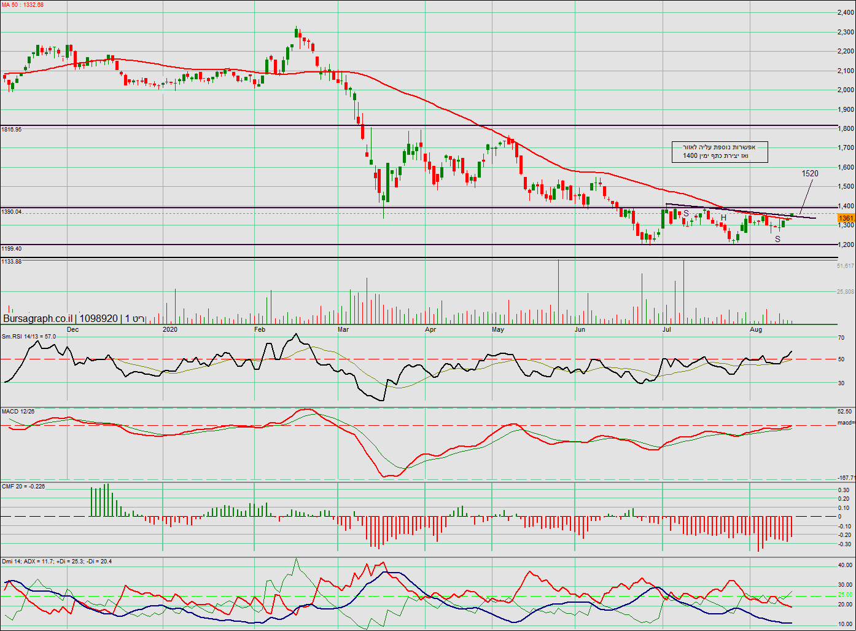Click the MA 50 indicator label
The width and height of the screenshot is (856, 631).
[22, 5]
